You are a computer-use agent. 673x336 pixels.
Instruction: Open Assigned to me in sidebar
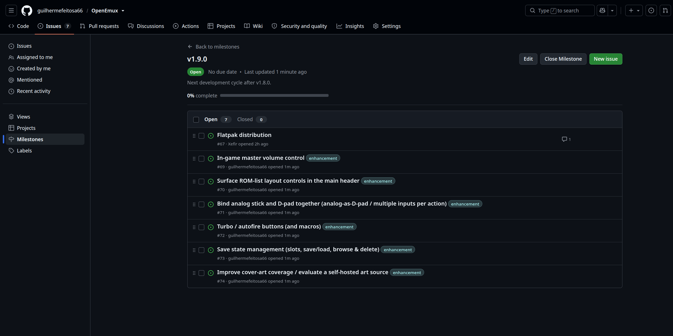coord(45,57)
